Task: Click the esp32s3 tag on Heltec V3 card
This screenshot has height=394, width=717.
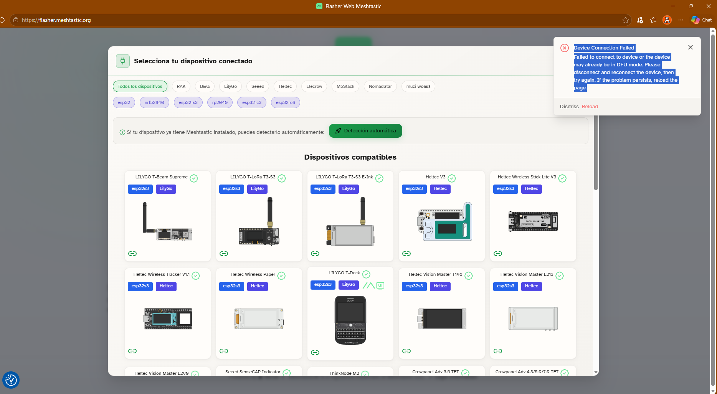Action: pos(414,189)
